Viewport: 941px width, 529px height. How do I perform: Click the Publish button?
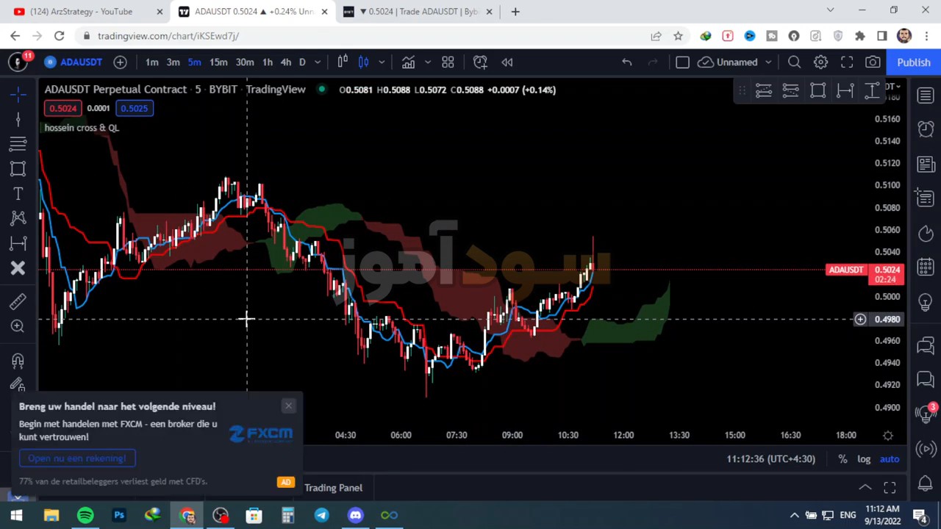[914, 62]
